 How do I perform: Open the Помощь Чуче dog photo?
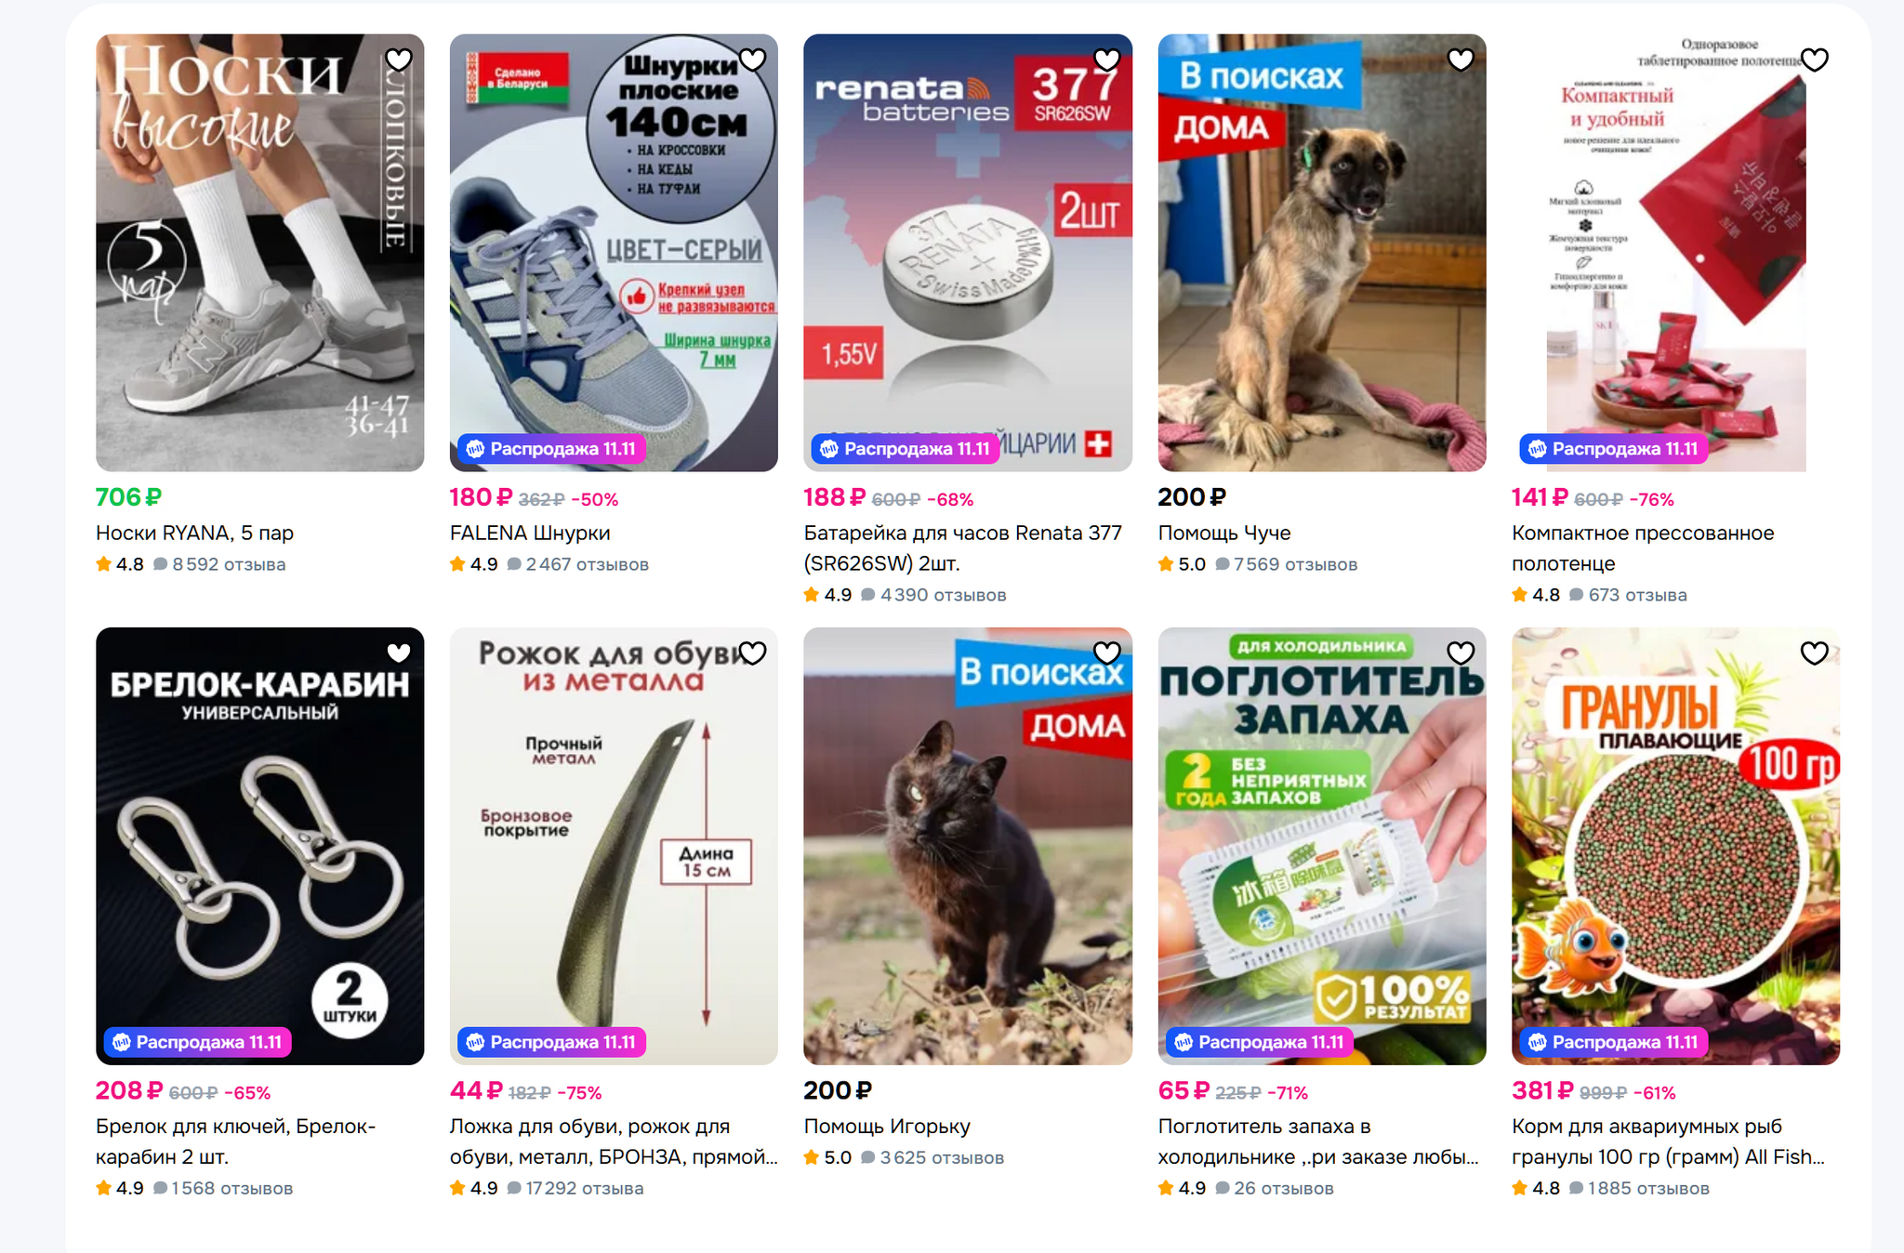(x=1322, y=253)
